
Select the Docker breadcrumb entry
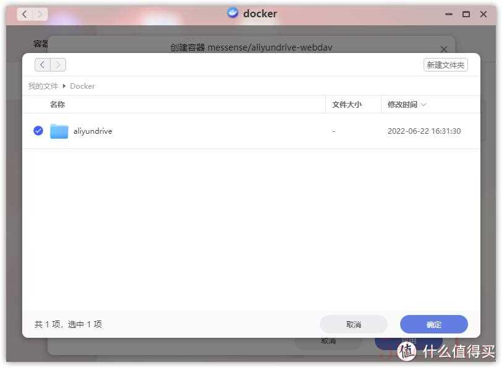[x=82, y=86]
